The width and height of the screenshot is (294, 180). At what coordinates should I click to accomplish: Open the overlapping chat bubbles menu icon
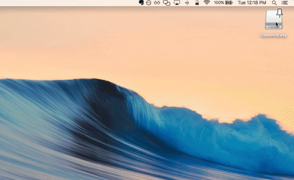(167, 3)
